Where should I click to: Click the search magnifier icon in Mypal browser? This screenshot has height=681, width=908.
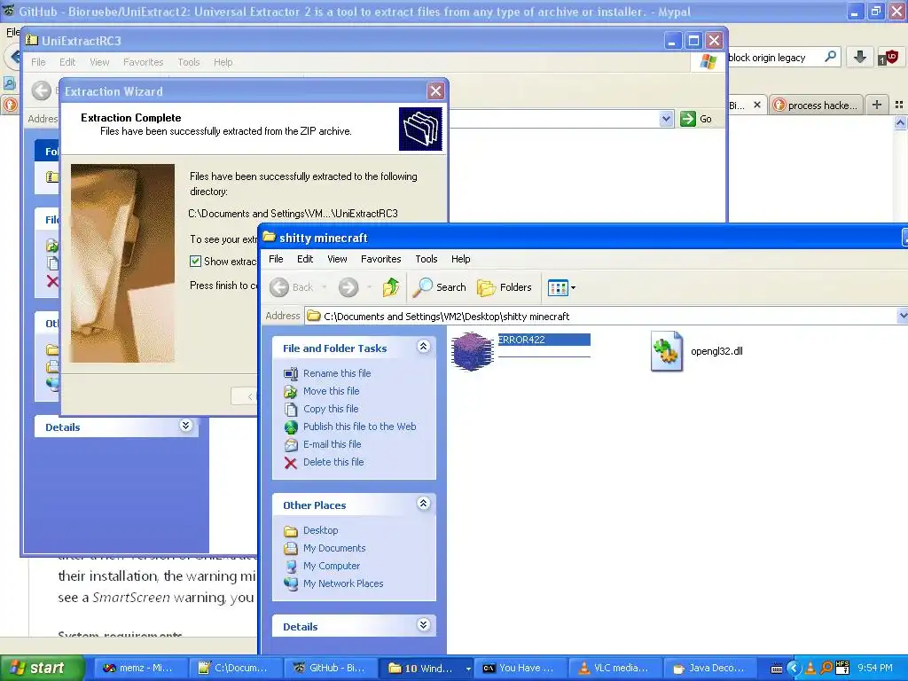pyautogui.click(x=830, y=57)
